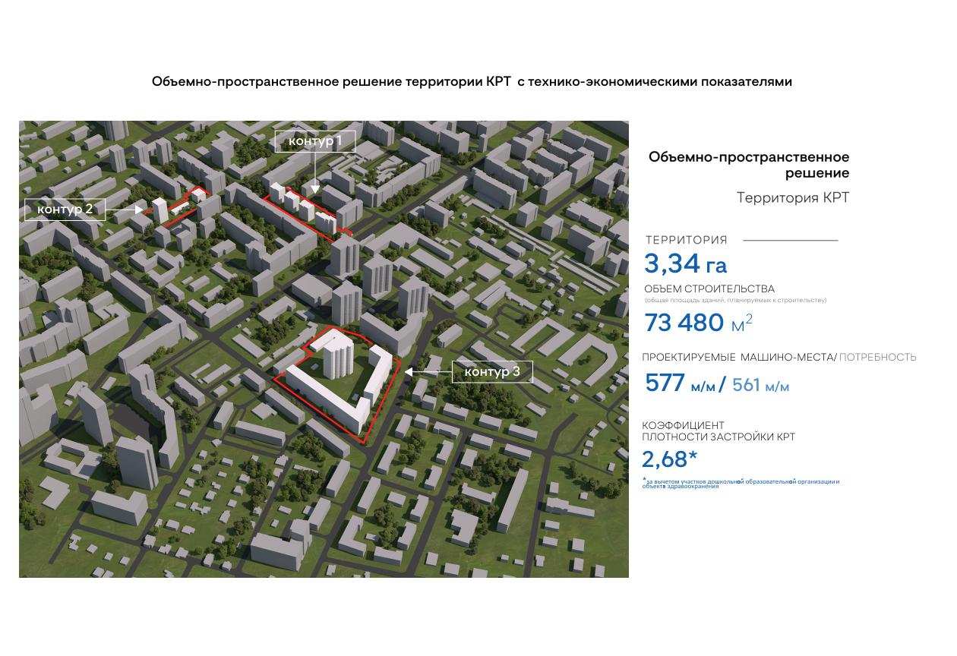The width and height of the screenshot is (957, 656).
Task: Click the контур 3 label box
Action: coord(492,372)
